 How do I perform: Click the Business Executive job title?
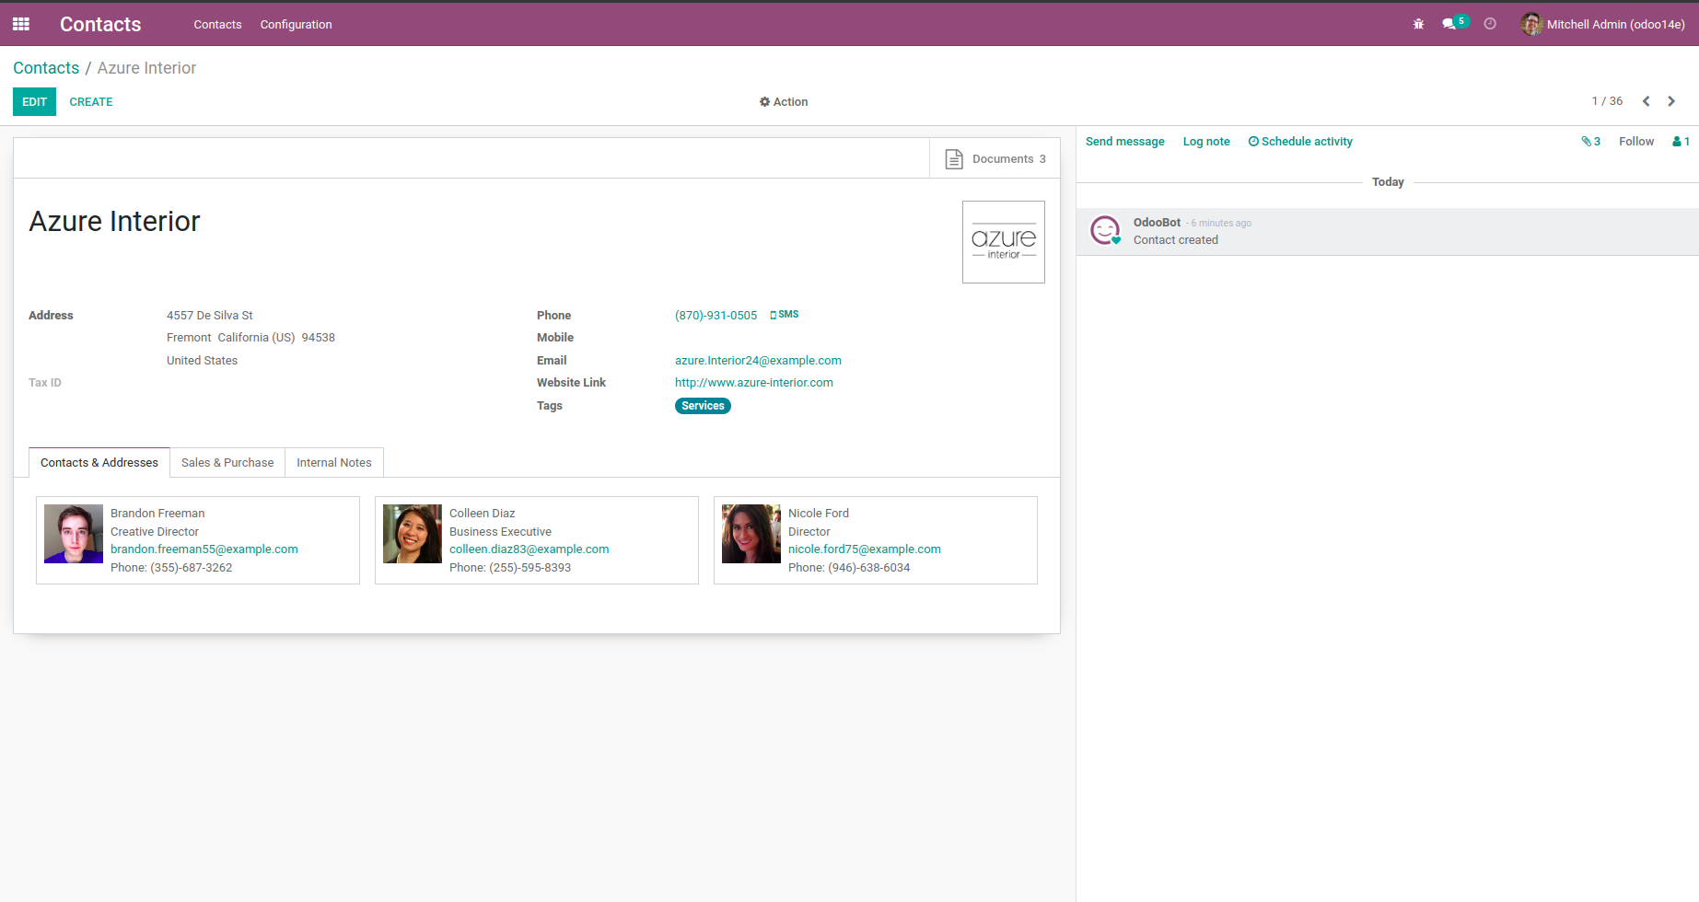(500, 532)
